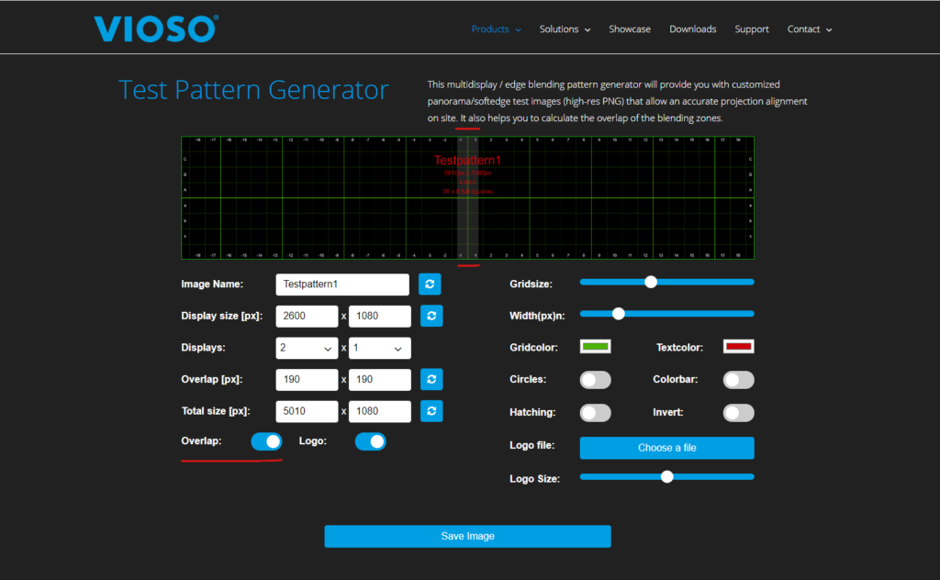Expand the Products navigation menu
This screenshot has width=940, height=580.
coord(496,29)
